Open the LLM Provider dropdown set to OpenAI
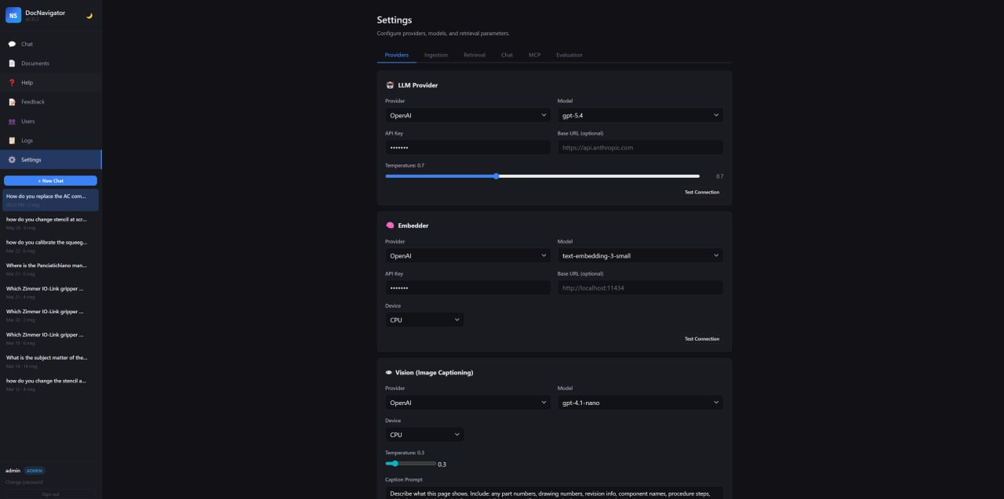This screenshot has width=1004, height=499. pyautogui.click(x=467, y=115)
